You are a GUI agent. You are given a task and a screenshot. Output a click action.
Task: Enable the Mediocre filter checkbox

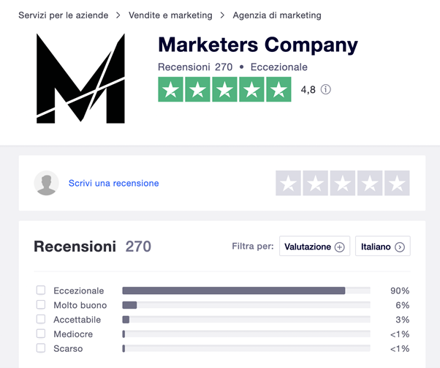point(41,334)
